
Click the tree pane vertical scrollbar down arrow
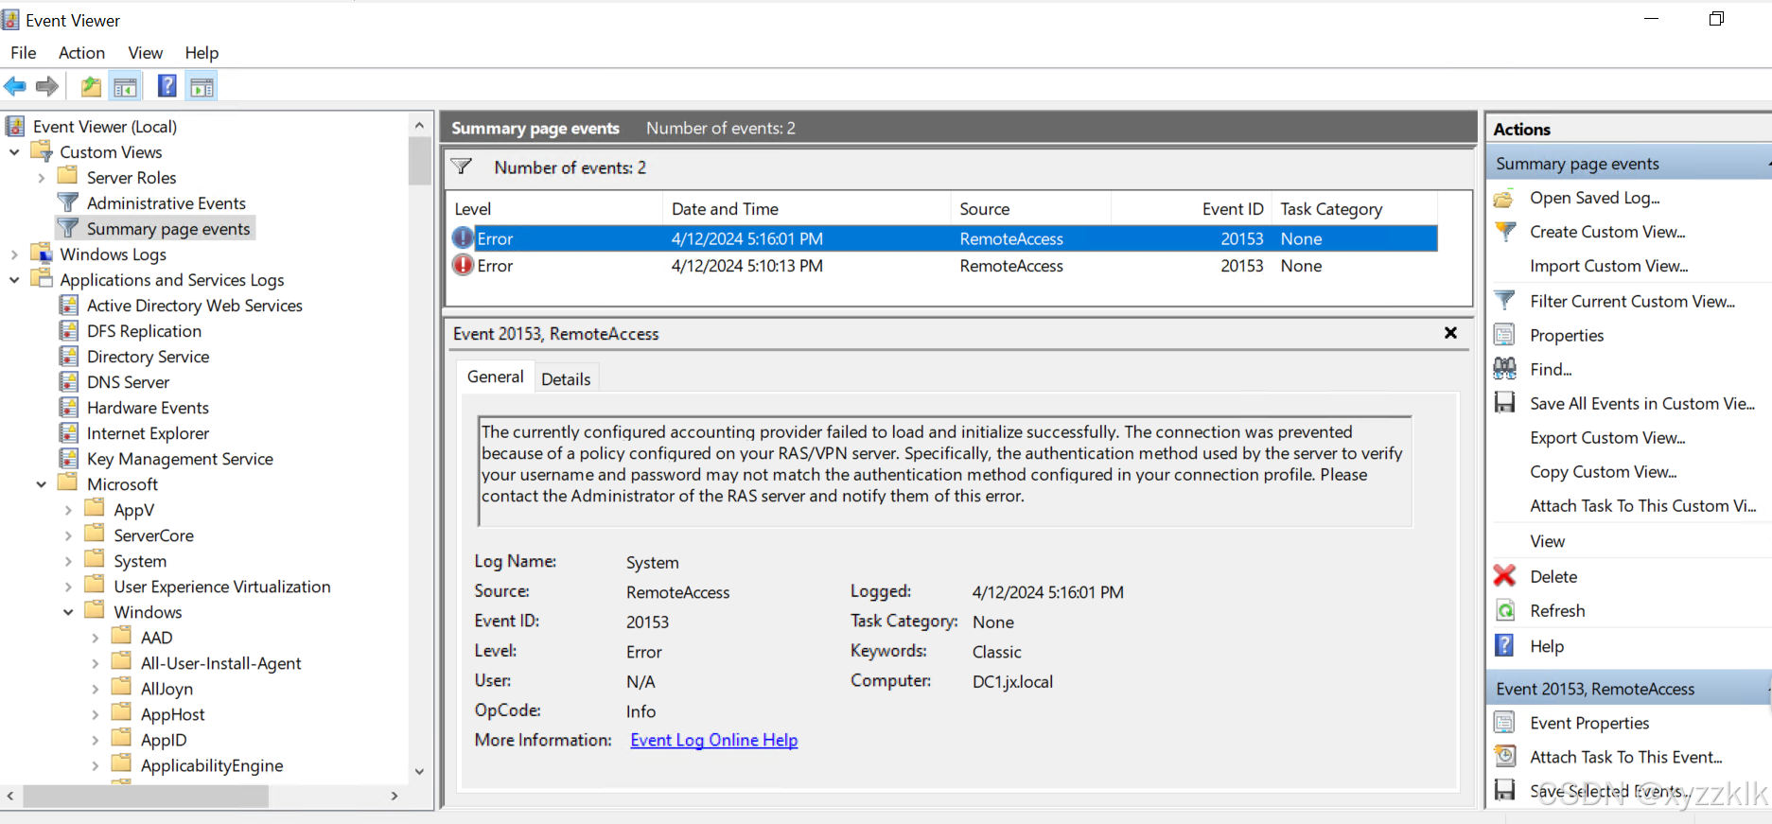tap(420, 771)
